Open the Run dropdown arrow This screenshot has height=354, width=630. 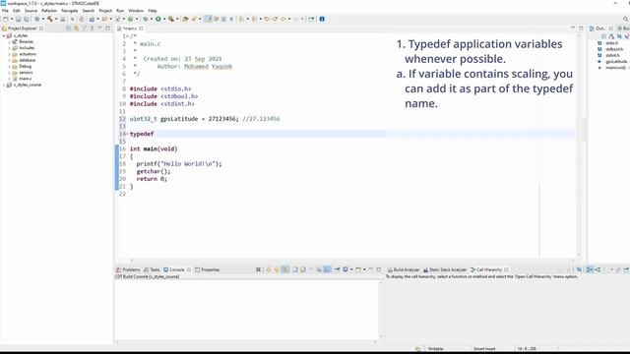(164, 19)
